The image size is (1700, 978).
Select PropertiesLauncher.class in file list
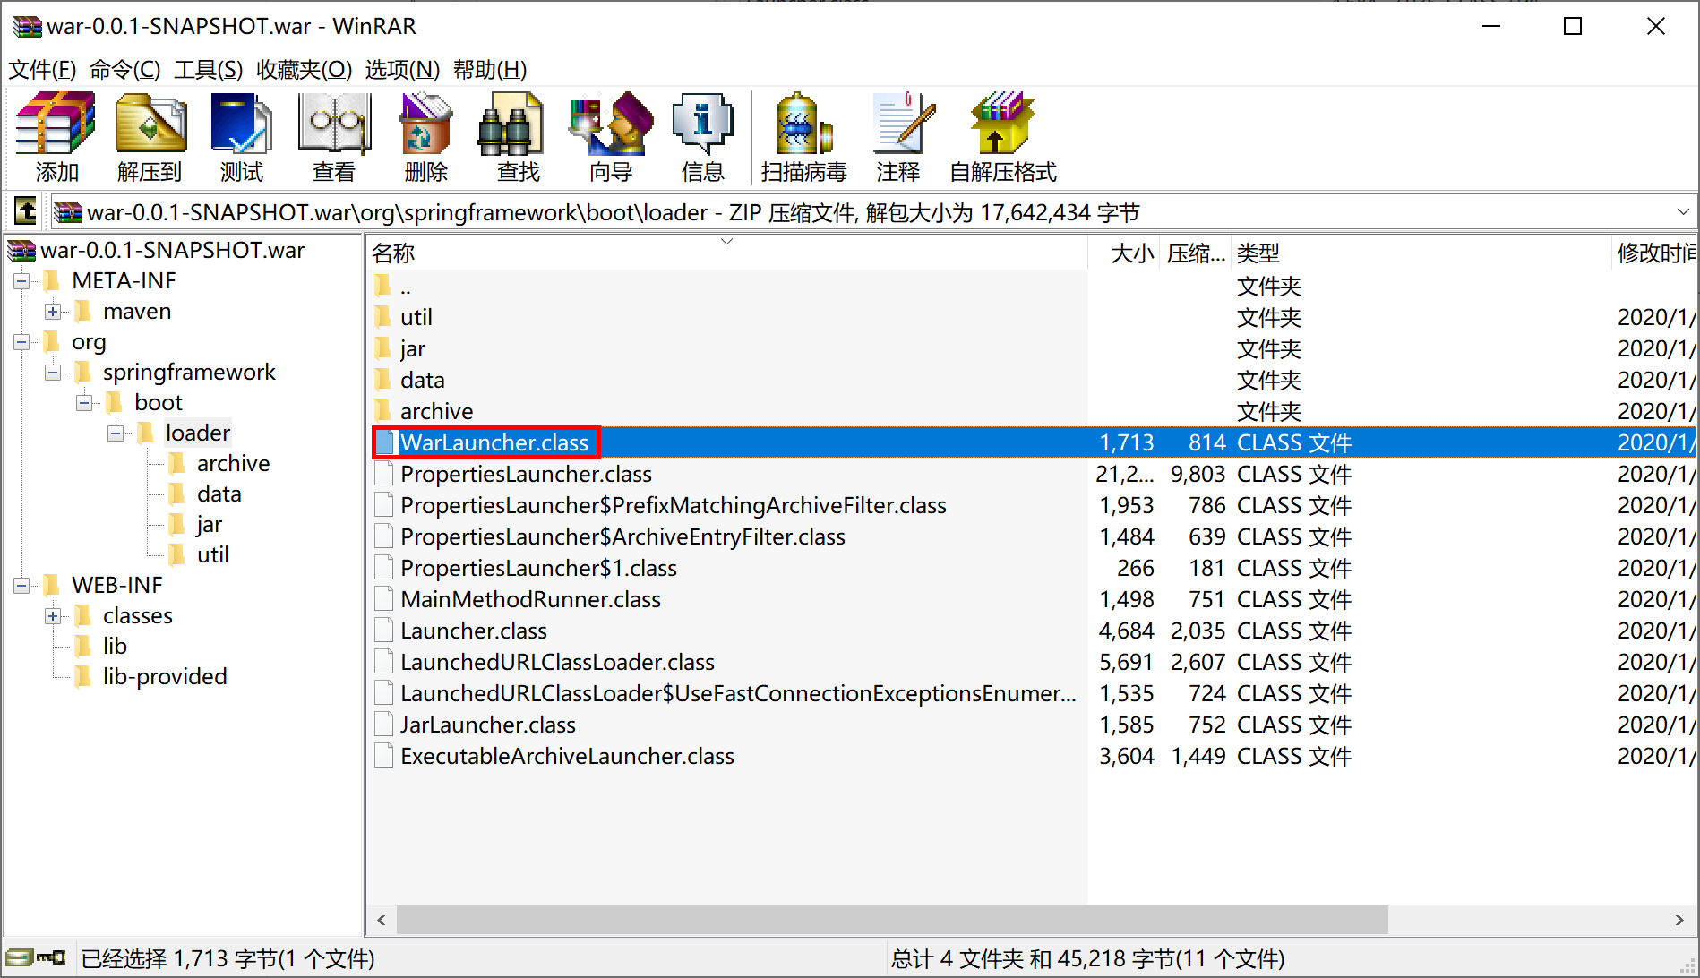pyautogui.click(x=526, y=474)
